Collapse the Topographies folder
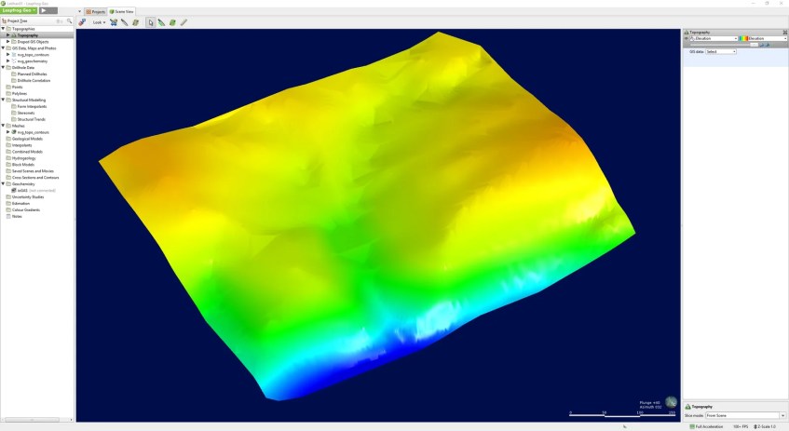Image resolution: width=789 pixels, height=431 pixels. [3, 29]
